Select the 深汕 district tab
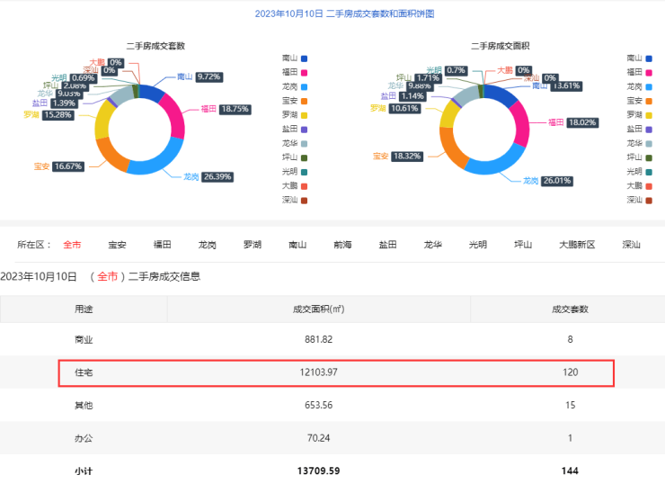 [x=631, y=245]
